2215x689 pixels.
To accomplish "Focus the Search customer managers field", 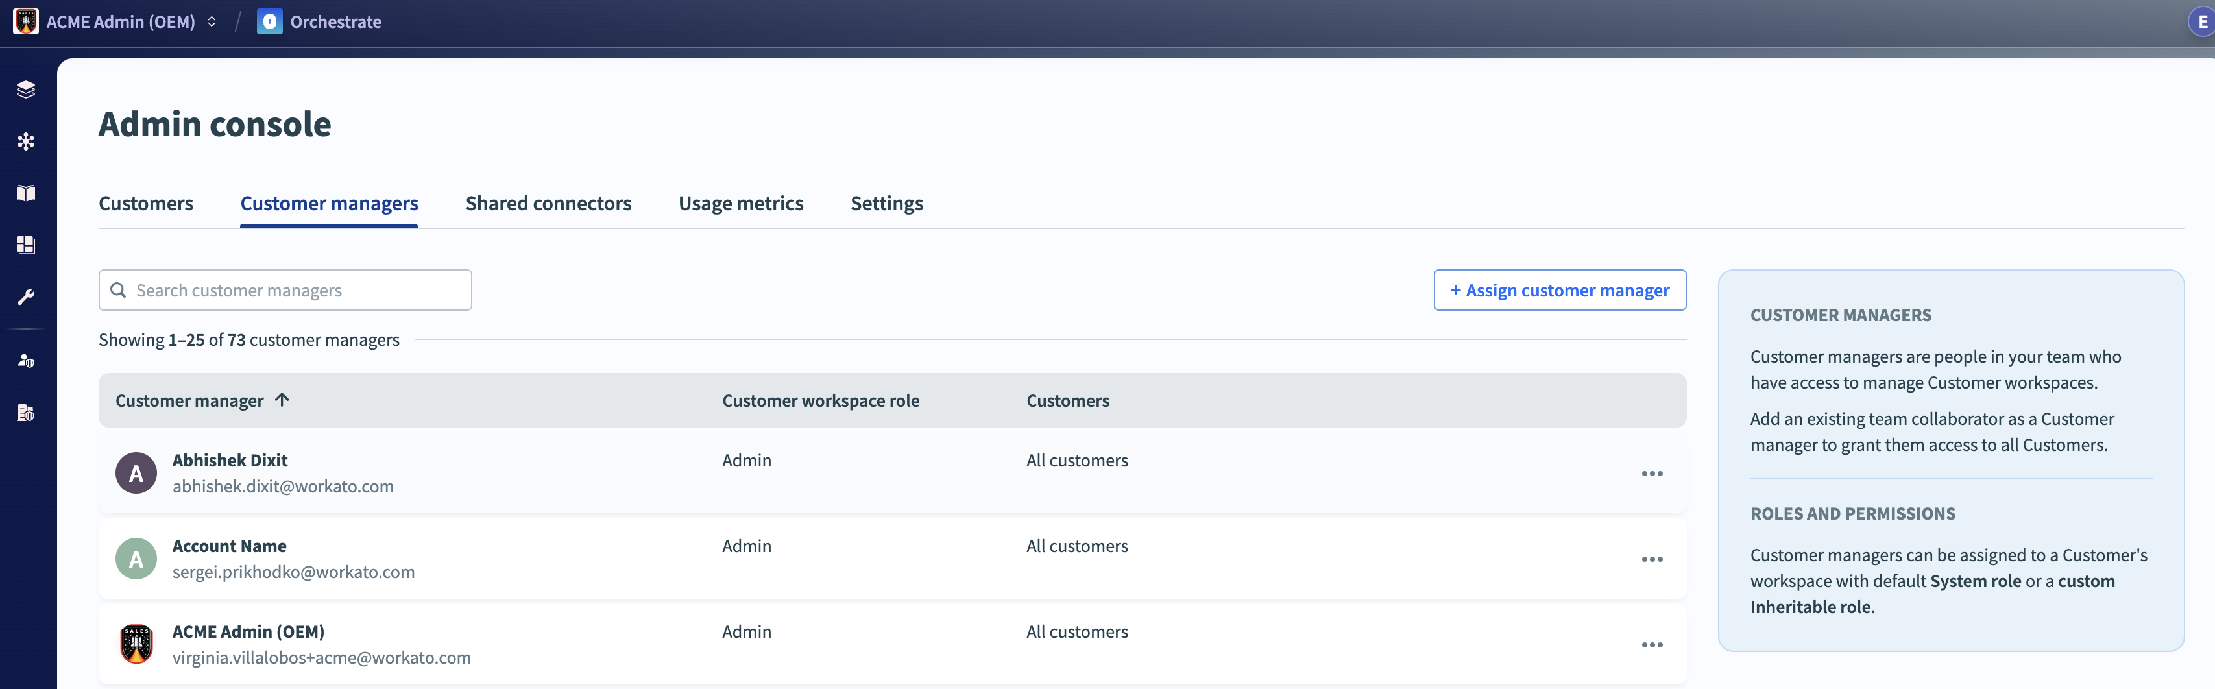I will 297,291.
